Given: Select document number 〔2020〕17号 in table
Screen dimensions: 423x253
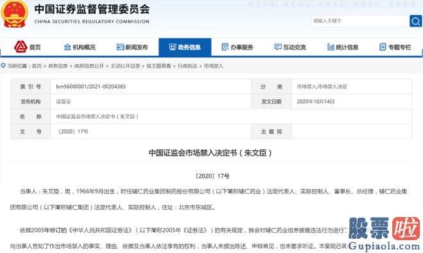Looking at the screenshot, I should 72,132.
